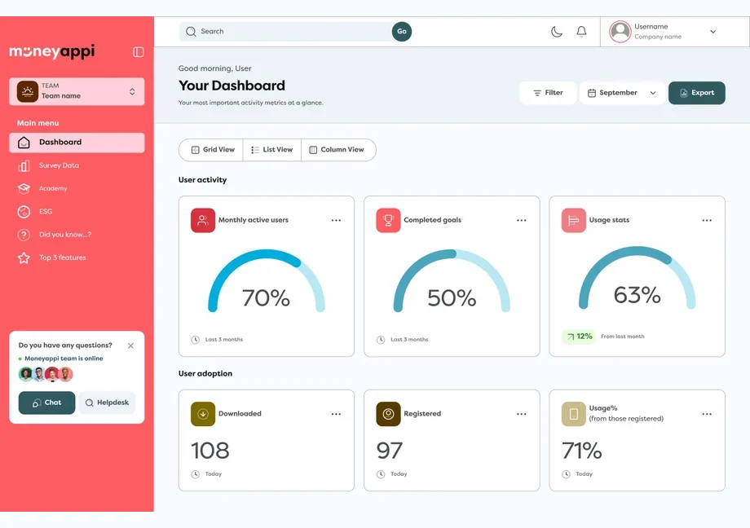Click the magnifier icon in search

[191, 32]
